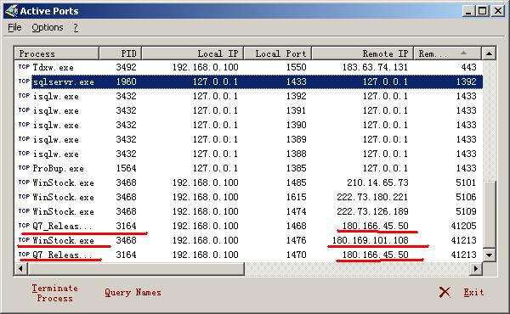
Task: Click the horizontal scrollbar right arrow
Action: coord(476,268)
